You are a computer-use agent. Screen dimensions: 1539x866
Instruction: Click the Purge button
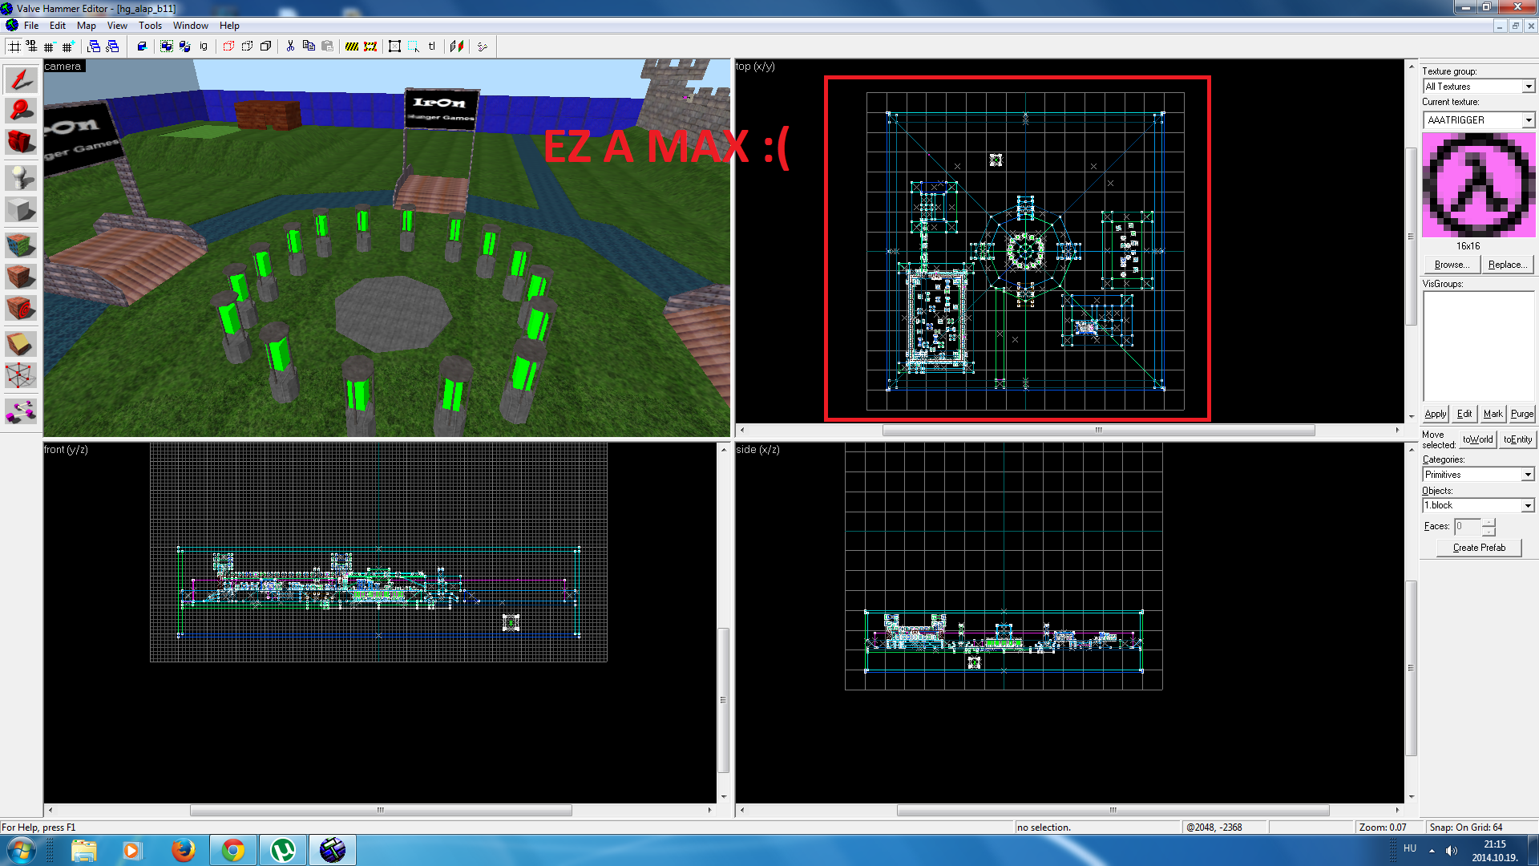click(1521, 414)
